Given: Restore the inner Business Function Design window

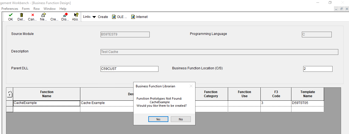Looking at the screenshot, I should [341, 9].
